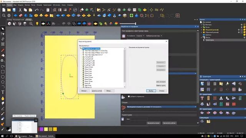
Task: Click the ArtCAM taskbar button
Action: coord(45,136)
